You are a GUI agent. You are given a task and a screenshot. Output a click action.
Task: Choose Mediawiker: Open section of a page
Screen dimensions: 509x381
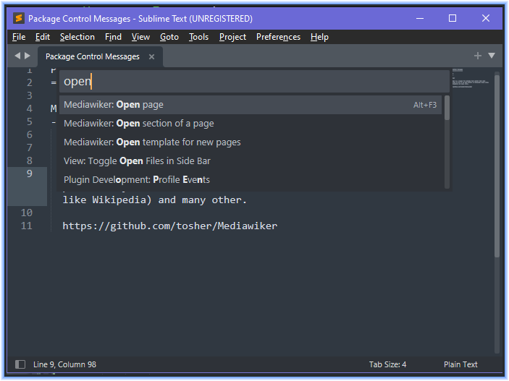tap(251, 124)
